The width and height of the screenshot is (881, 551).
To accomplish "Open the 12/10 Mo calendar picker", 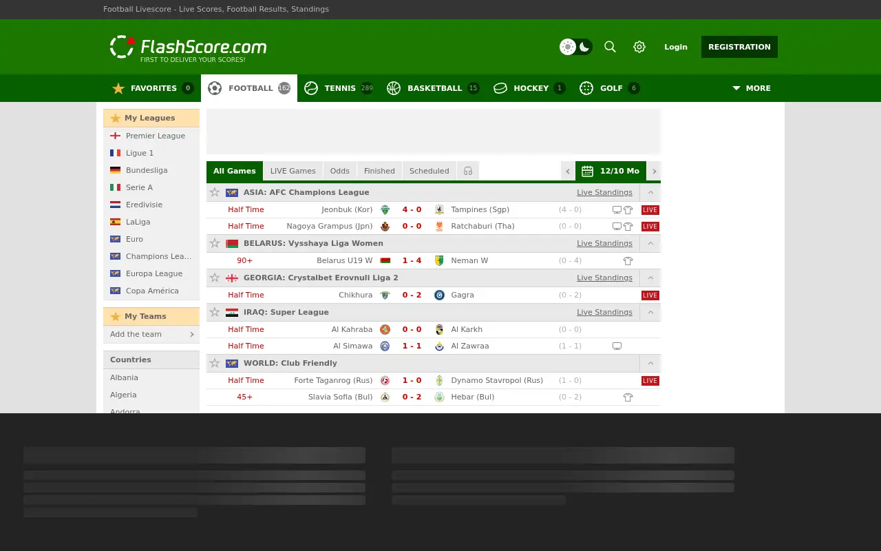I will pyautogui.click(x=611, y=171).
